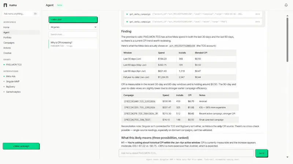Focus the 'Ask numu anything' search box
Screen dimensions: 293x164
[21, 14]
